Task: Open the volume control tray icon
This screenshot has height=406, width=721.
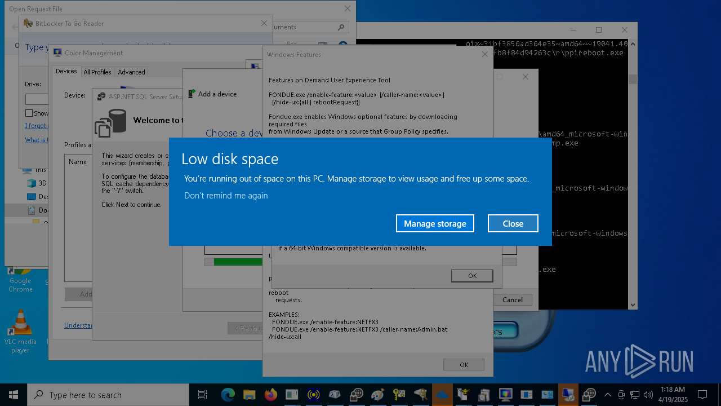Action: (x=648, y=395)
